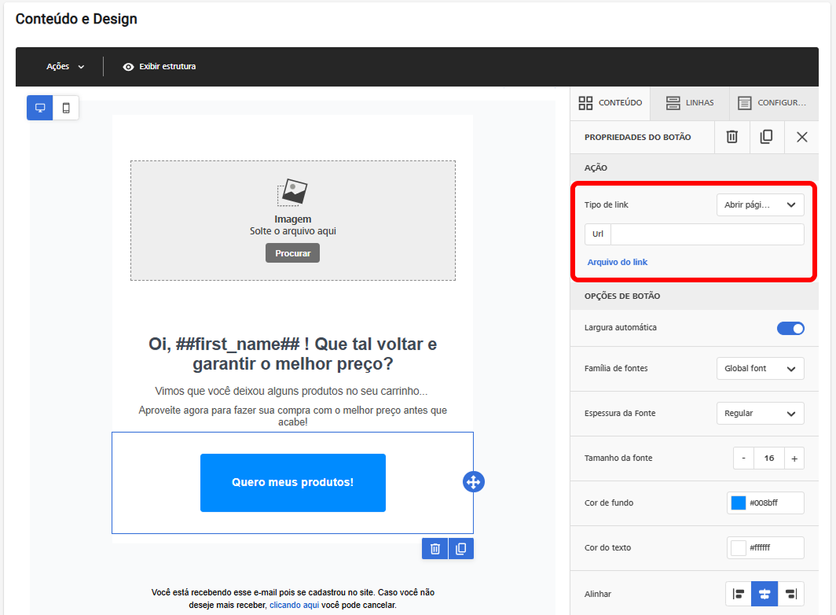Click the font size value 16

[768, 458]
